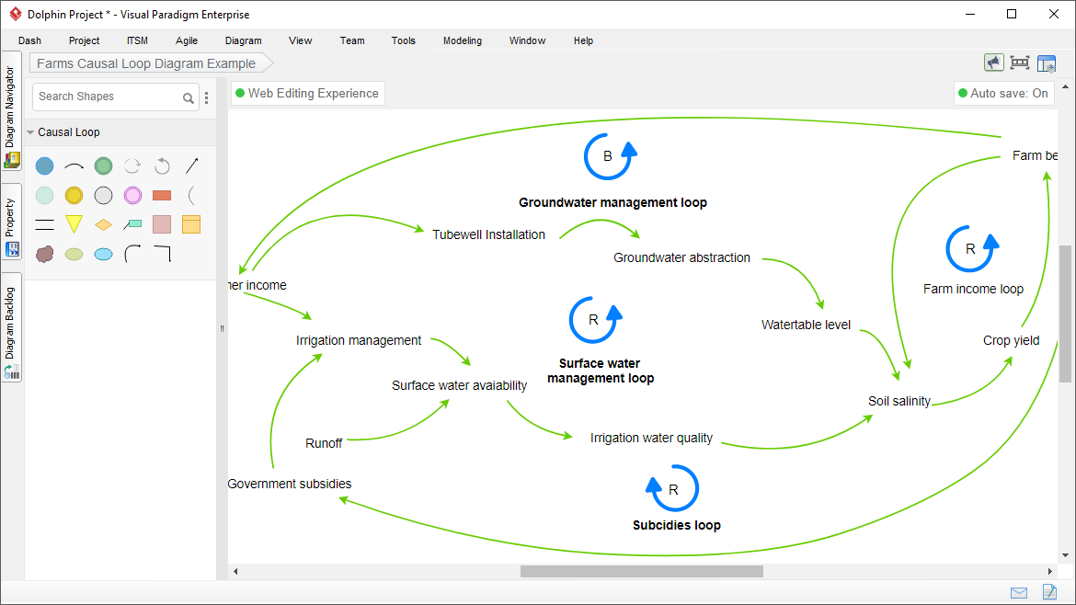Pick the thin arc bracket shape
This screenshot has width=1076, height=605.
click(191, 196)
